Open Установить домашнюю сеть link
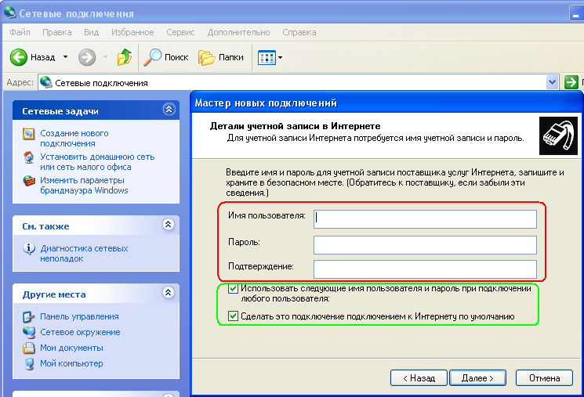The image size is (584, 397). coord(97,162)
